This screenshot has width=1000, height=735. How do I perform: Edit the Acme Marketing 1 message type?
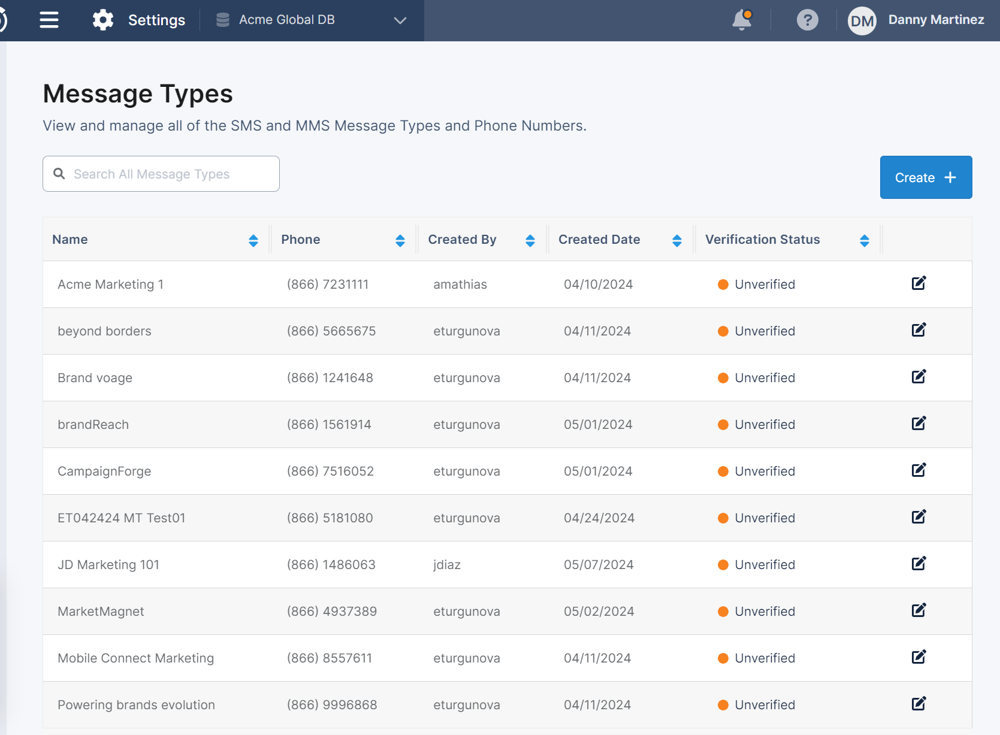[x=919, y=283]
